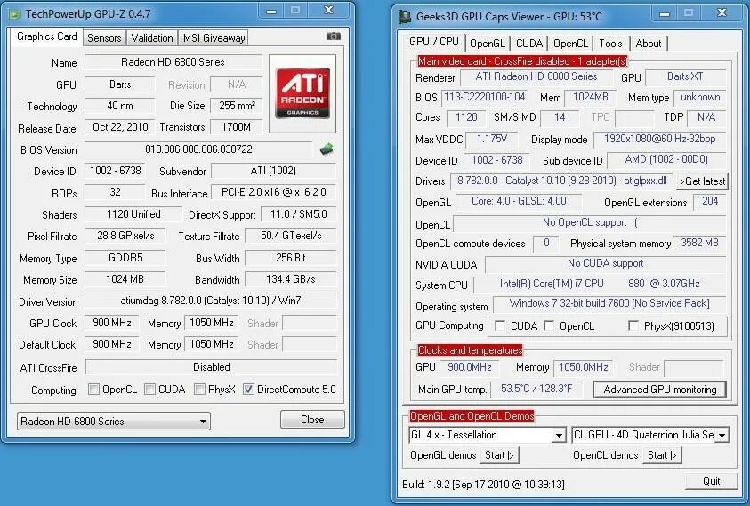Click the System CPU Intel Core i7 field

[600, 284]
